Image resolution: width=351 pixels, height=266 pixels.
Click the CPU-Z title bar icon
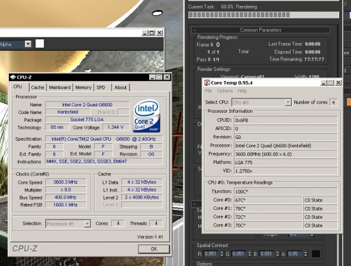[13, 77]
